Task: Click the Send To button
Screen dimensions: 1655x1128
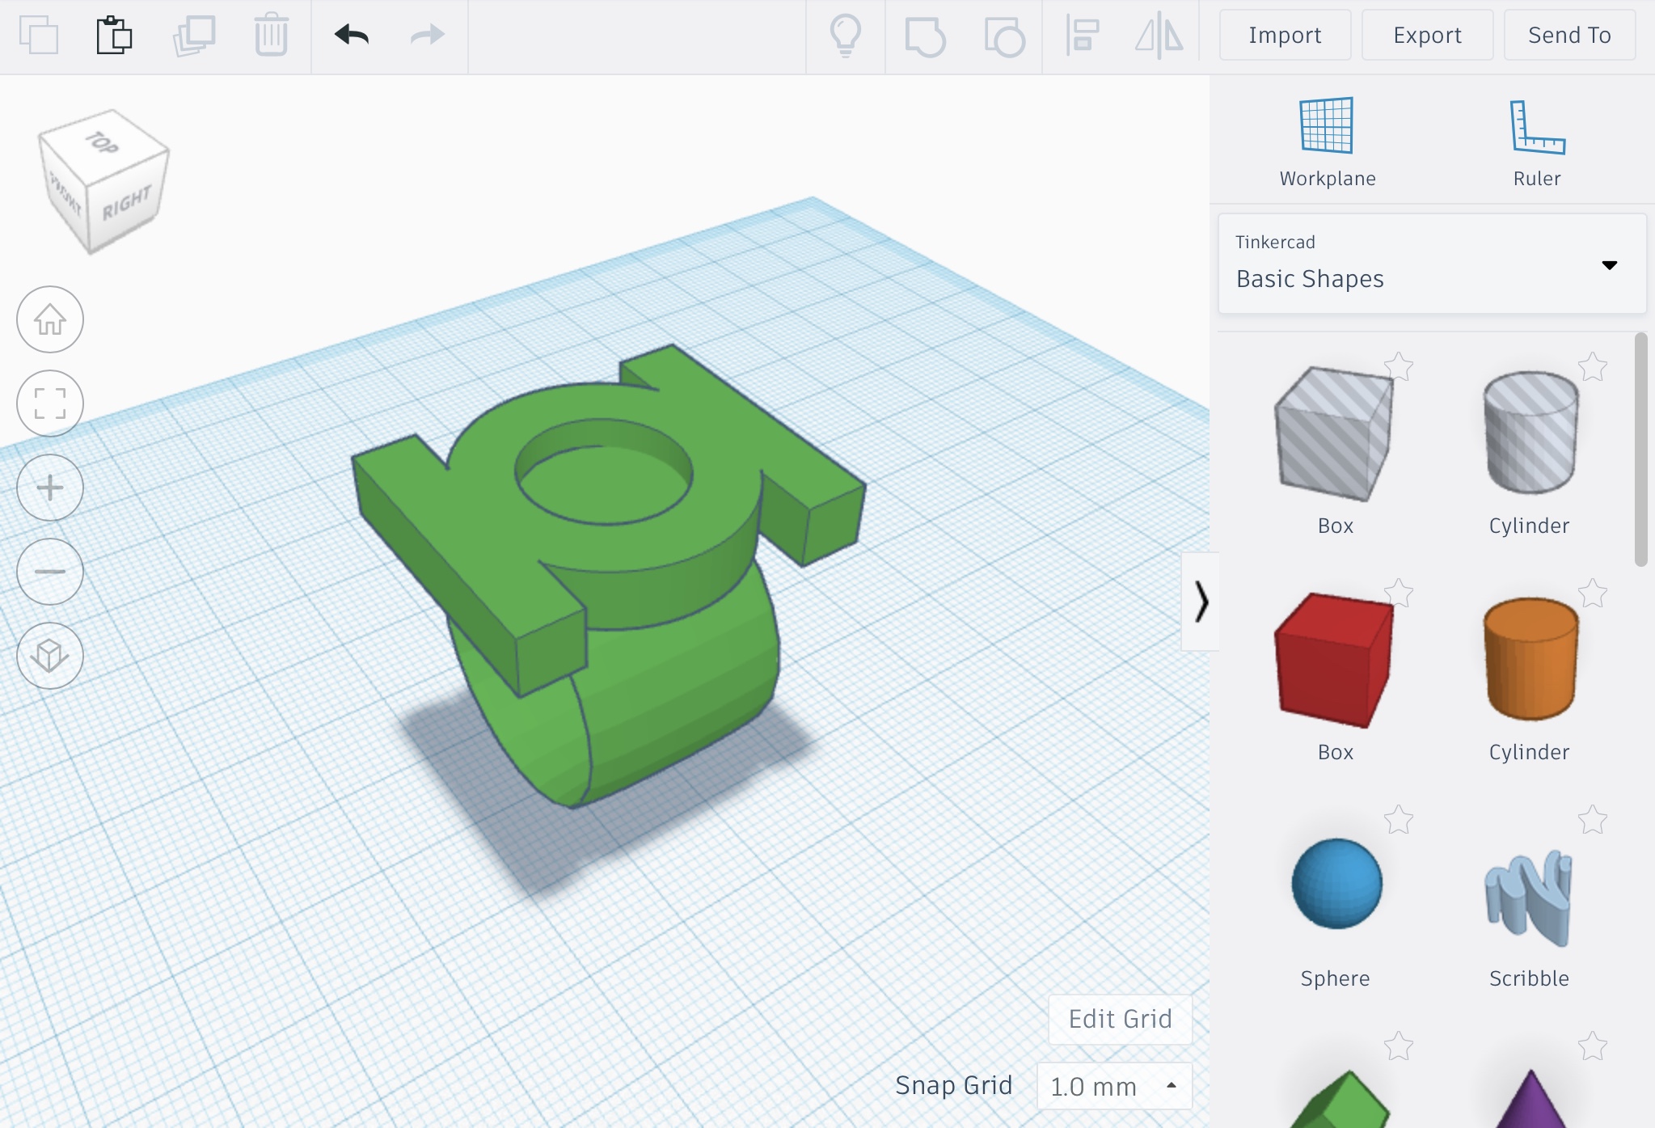Action: [x=1569, y=35]
